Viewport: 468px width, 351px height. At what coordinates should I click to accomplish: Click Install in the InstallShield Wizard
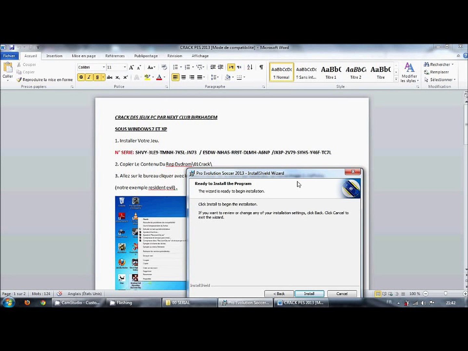309,294
